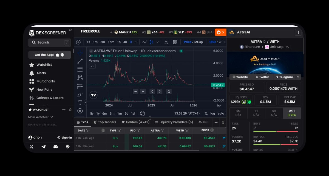The image size is (329, 176).
Task: Open the AstraAI three-dot options menu
Action: [x=298, y=32]
